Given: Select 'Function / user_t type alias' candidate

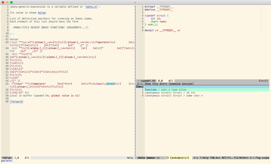Looking at the screenshot, I should [x=165, y=90].
